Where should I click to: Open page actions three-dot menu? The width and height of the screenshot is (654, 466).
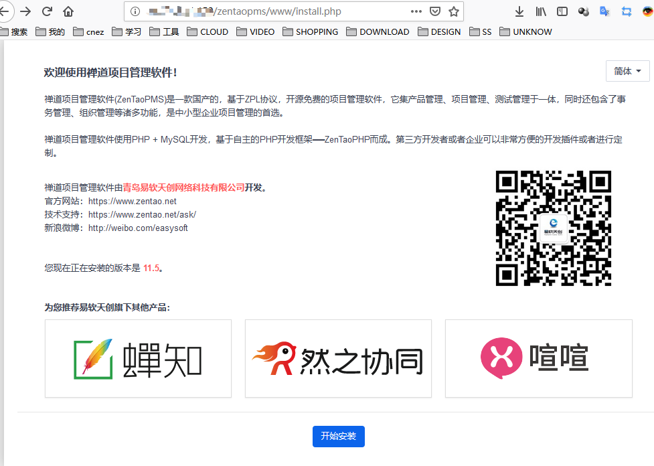[416, 11]
